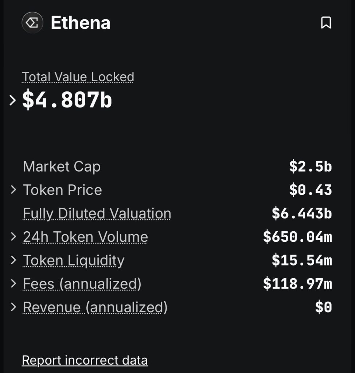Click the Fees (annualized) label
This screenshot has width=355, height=373.
pos(82,283)
